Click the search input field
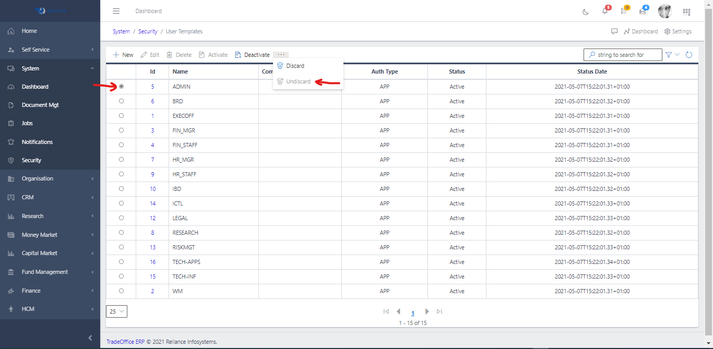This screenshot has width=713, height=349. tap(626, 55)
